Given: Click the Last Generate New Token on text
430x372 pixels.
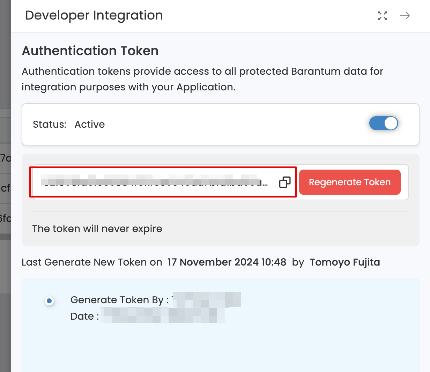Looking at the screenshot, I should 92,262.
